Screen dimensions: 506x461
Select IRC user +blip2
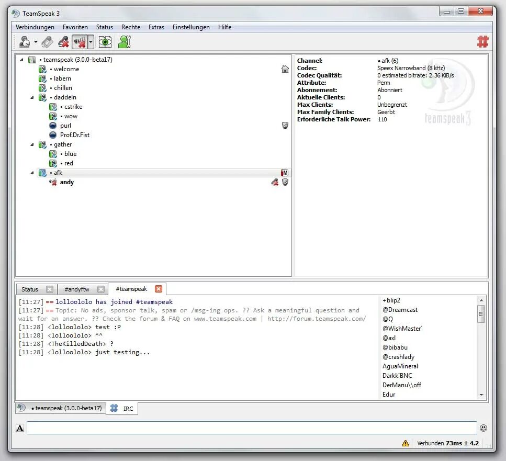tap(391, 300)
